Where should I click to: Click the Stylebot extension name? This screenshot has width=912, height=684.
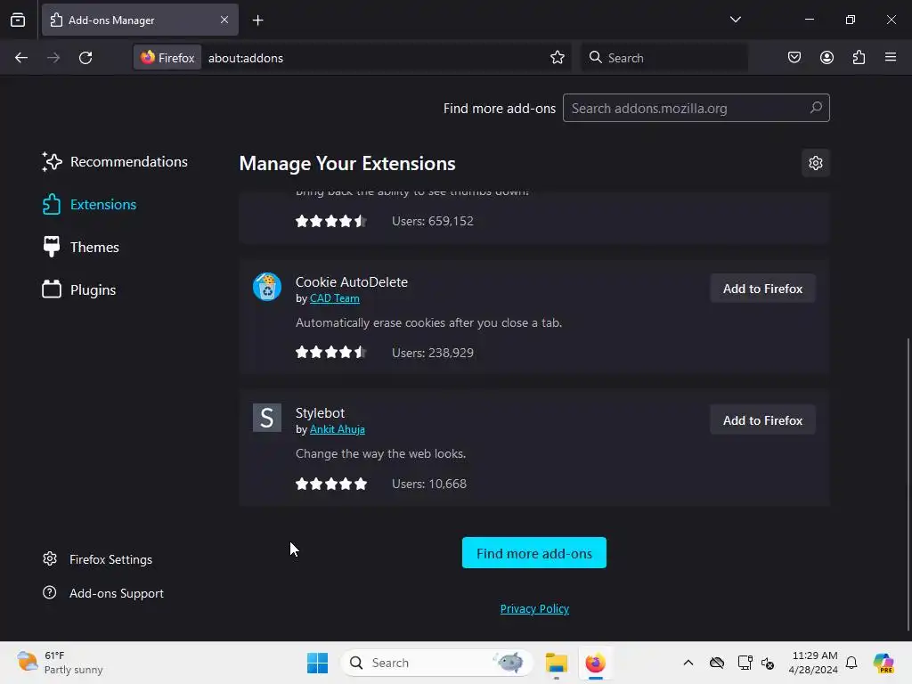pos(320,413)
